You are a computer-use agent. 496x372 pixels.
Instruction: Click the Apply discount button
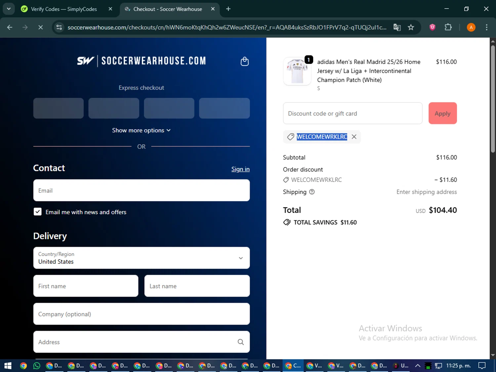pyautogui.click(x=442, y=113)
